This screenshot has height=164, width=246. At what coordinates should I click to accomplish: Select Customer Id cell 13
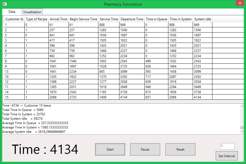pyautogui.click(x=14, y=71)
